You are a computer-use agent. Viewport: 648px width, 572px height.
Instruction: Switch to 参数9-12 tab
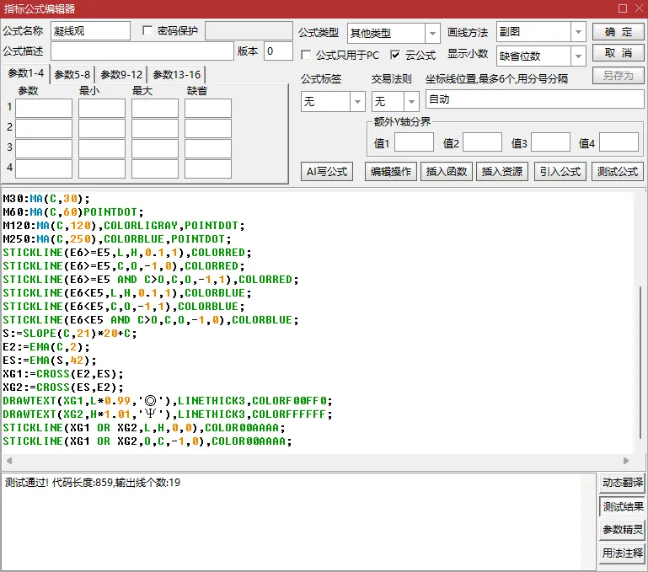(x=121, y=75)
